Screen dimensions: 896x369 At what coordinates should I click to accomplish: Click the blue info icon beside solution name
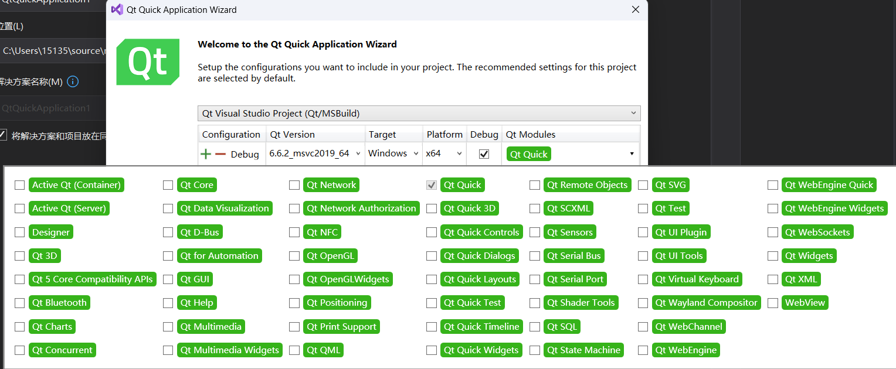click(x=73, y=81)
